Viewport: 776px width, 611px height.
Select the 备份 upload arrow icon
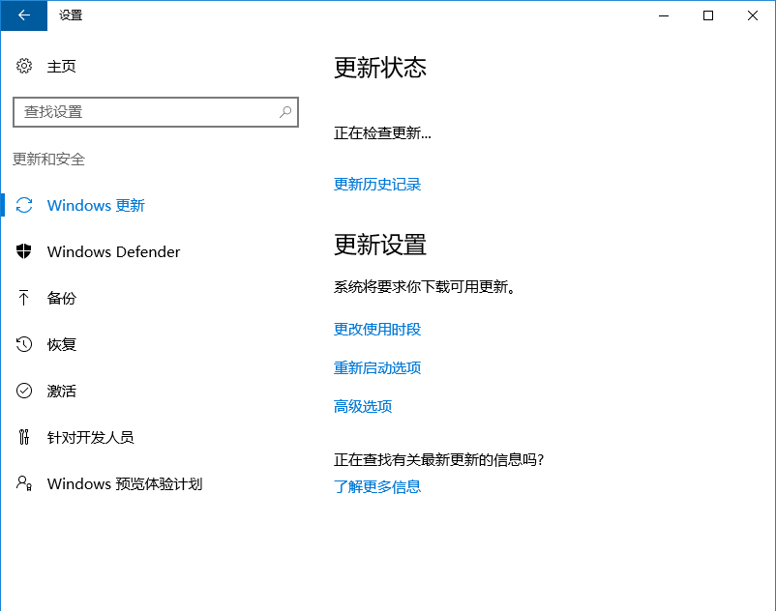(25, 298)
